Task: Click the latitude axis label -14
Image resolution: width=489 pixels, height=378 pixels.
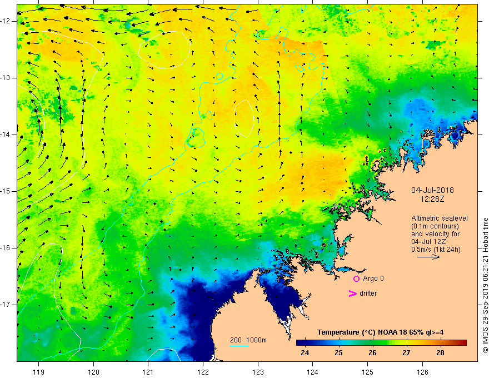Action: pos(6,135)
